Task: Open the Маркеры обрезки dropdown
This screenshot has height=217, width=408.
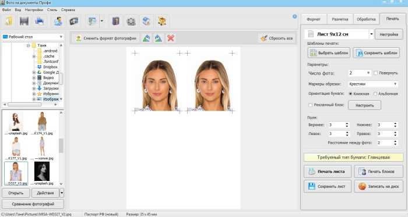Action: [373, 84]
